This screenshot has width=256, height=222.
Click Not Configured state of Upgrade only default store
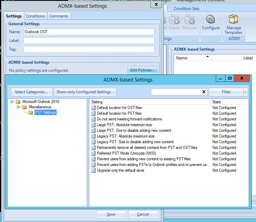[x=224, y=170]
